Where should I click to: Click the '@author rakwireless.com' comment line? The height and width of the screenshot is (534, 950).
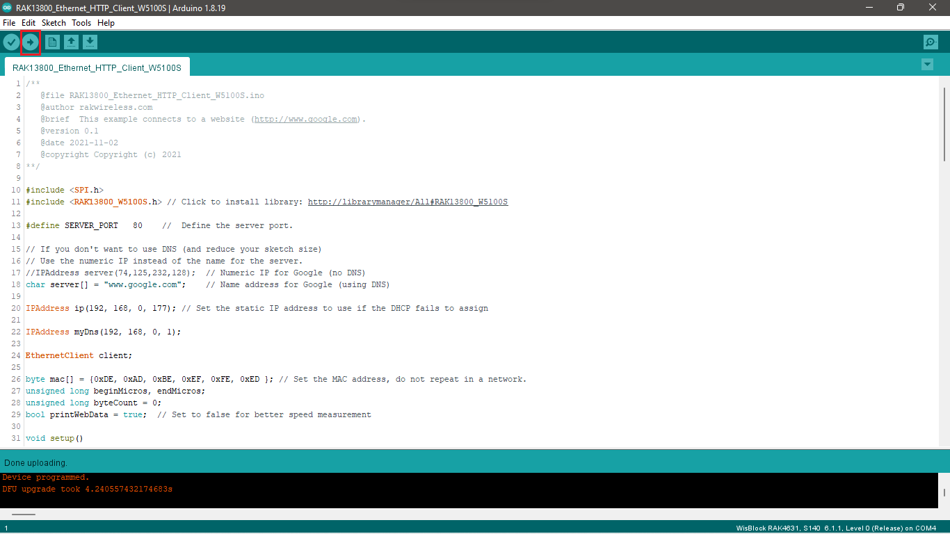point(96,107)
